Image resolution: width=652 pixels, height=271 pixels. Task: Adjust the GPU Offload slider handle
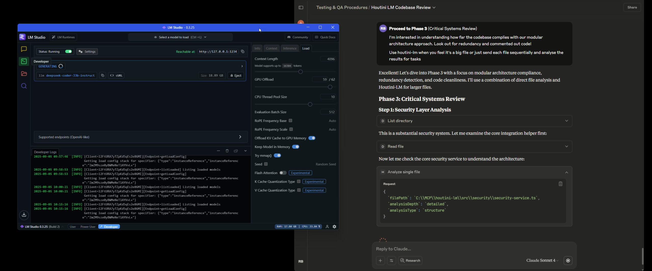click(330, 87)
